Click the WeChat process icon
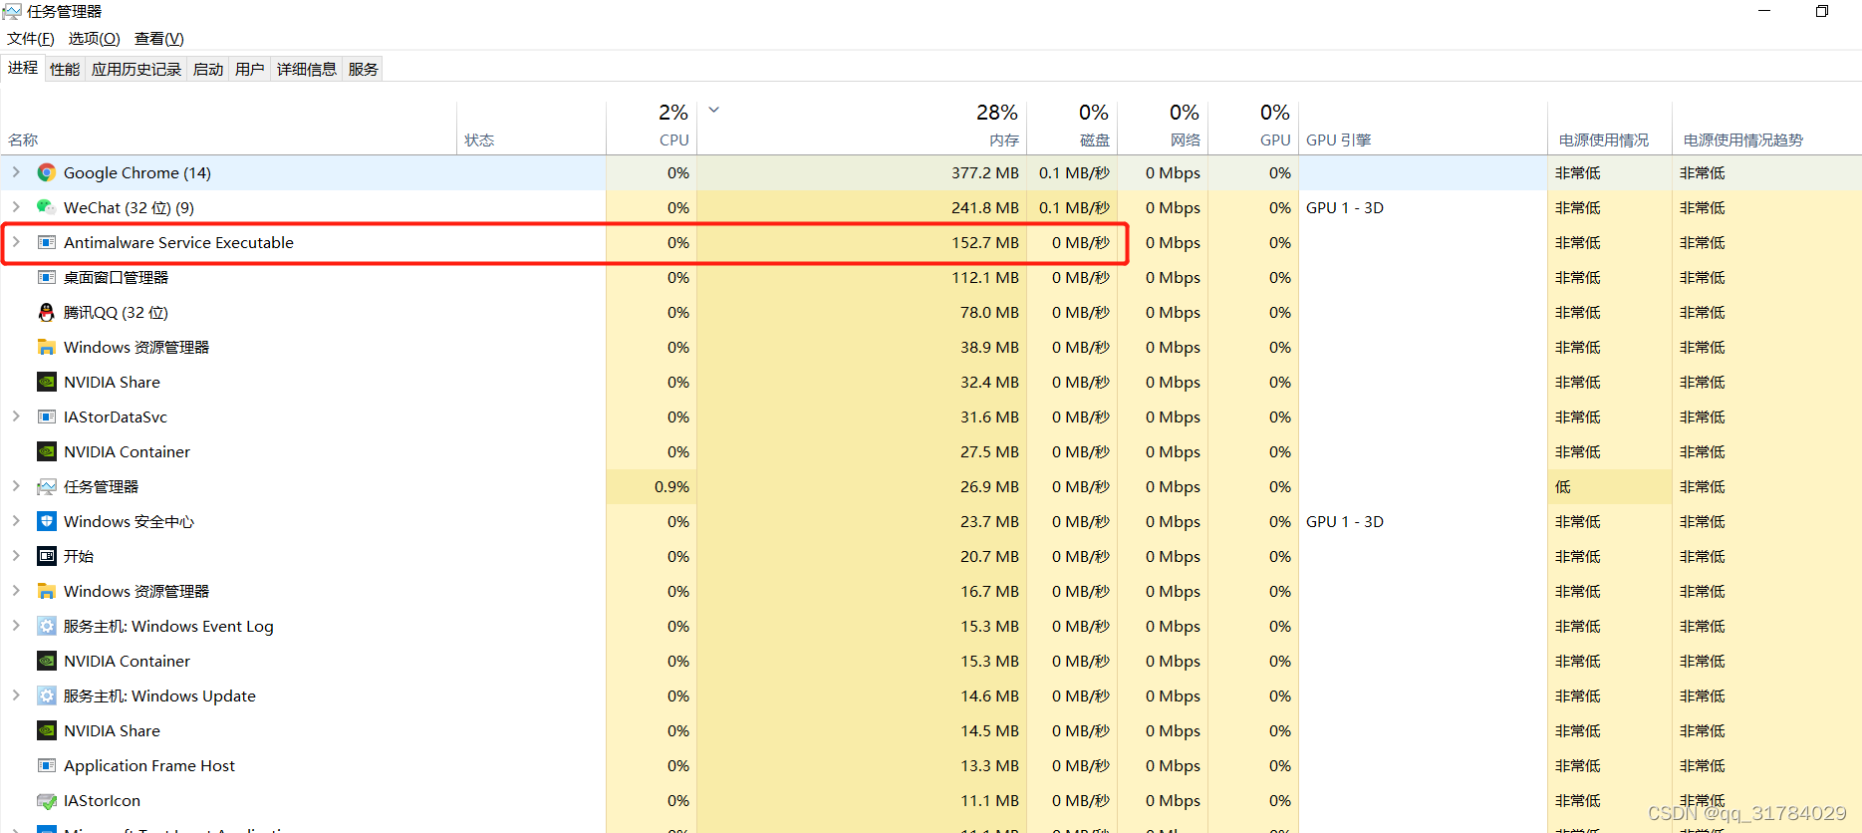Viewport: 1862px width, 833px height. pos(47,207)
